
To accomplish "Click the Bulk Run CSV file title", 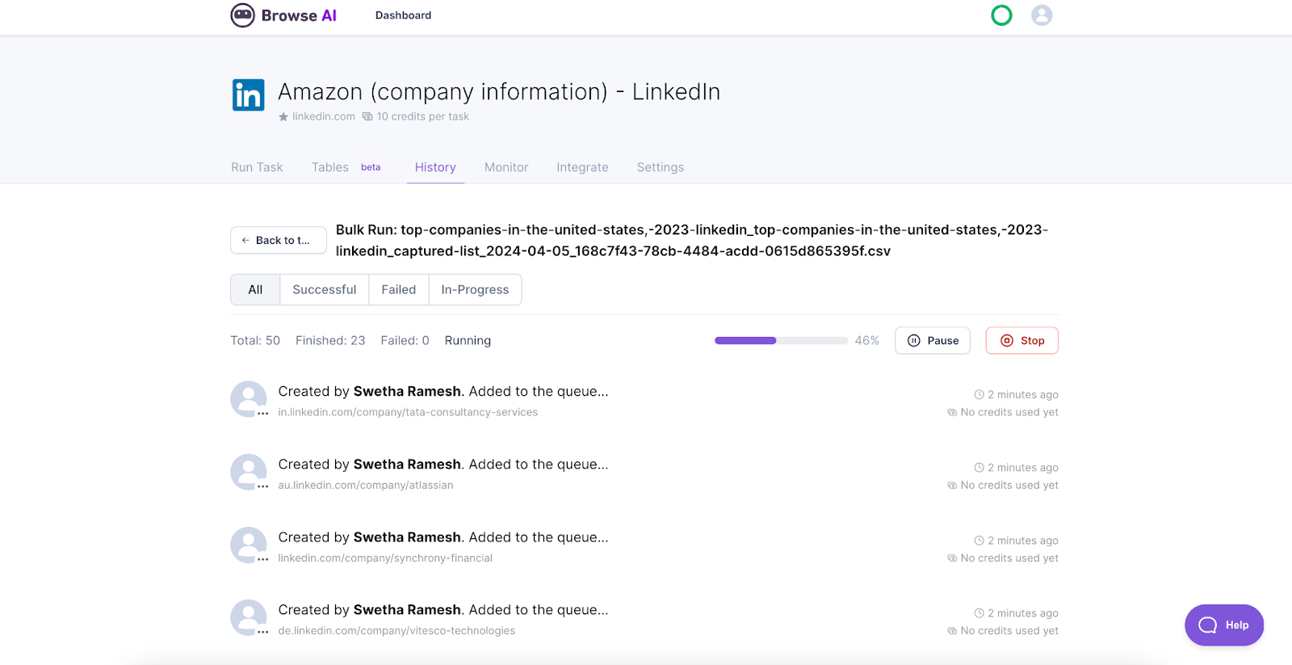I will [692, 240].
